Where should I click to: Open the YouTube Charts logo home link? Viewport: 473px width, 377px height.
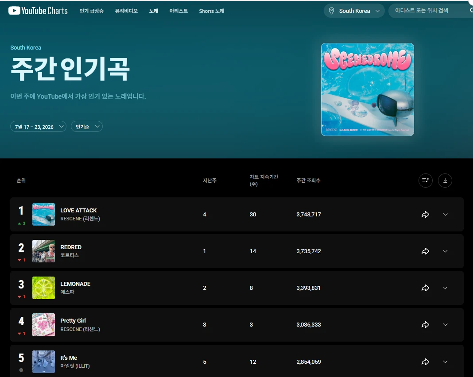click(x=38, y=11)
